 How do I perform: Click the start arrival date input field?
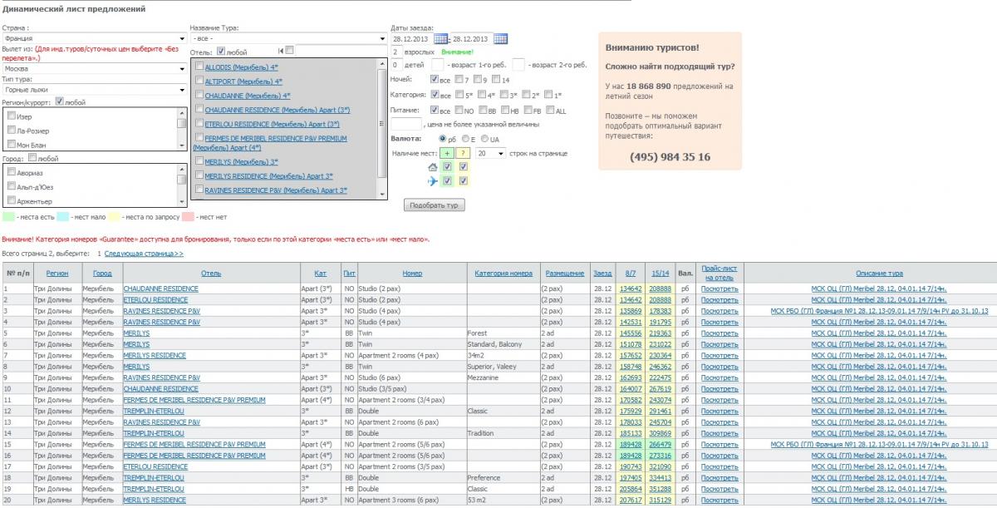(411, 38)
